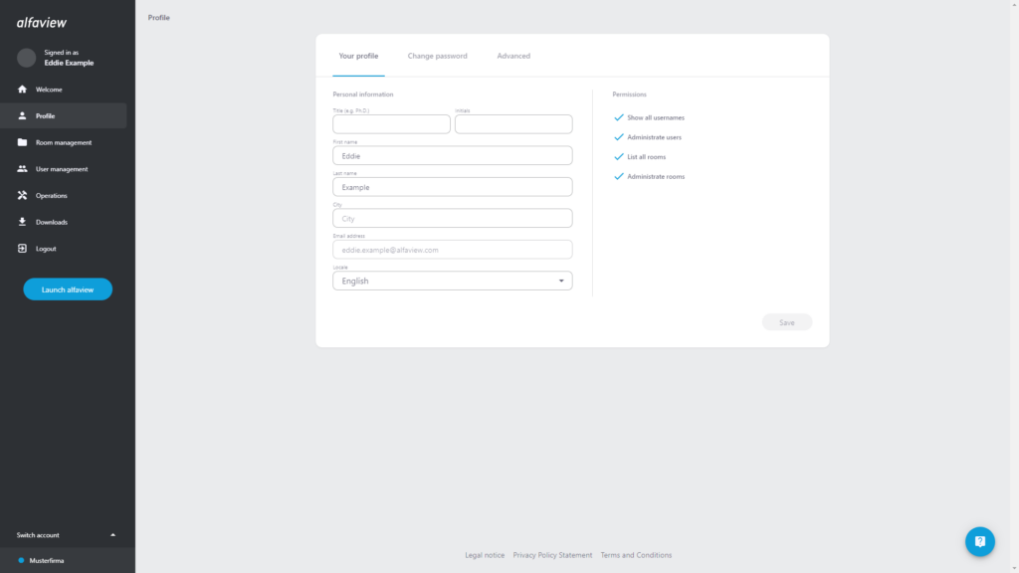Click the Save button

click(x=786, y=321)
